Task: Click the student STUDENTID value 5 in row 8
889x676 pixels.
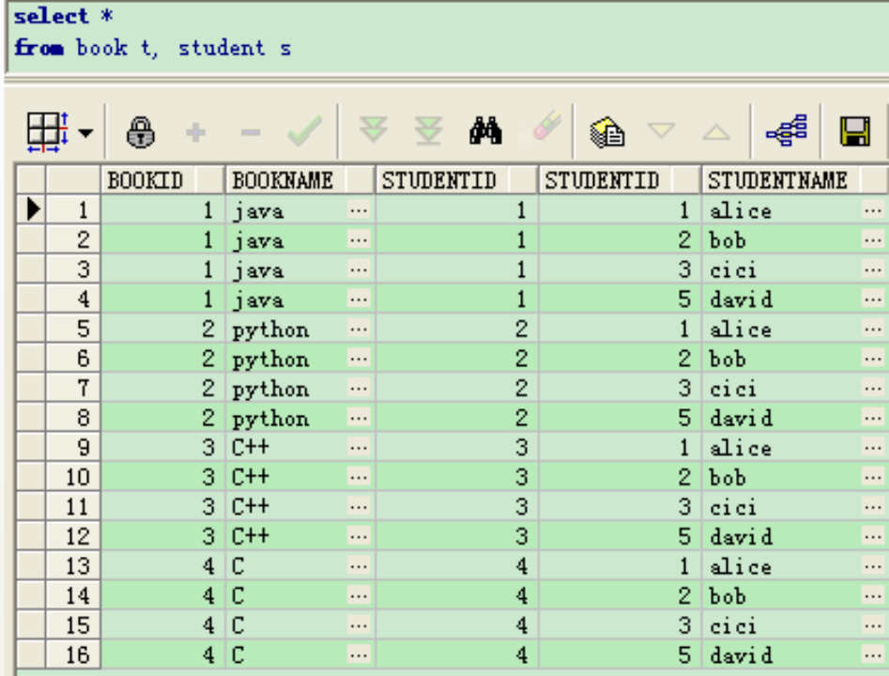Action: pyautogui.click(x=620, y=418)
